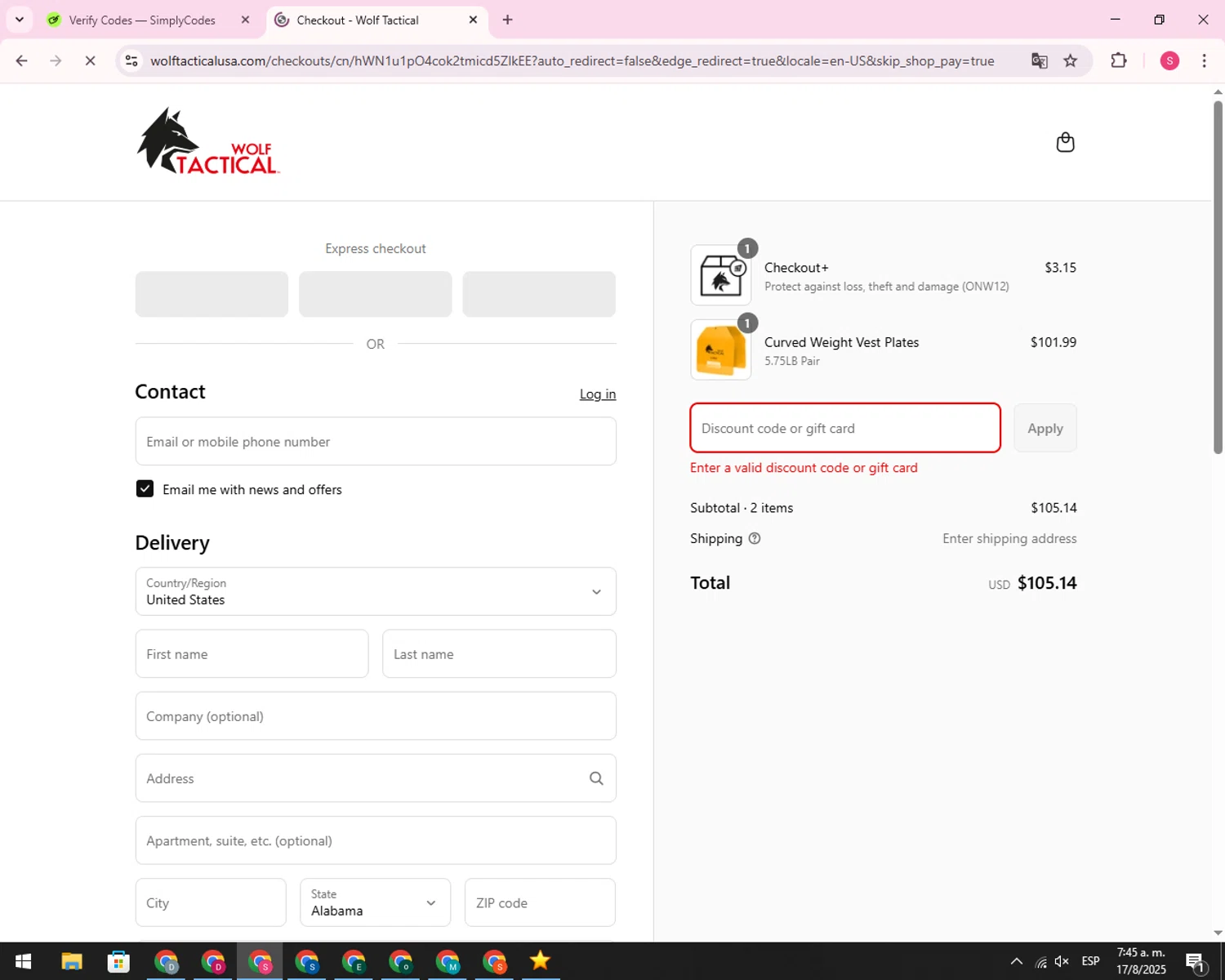Image resolution: width=1225 pixels, height=980 pixels.
Task: Open the notification center icon
Action: [x=1196, y=962]
